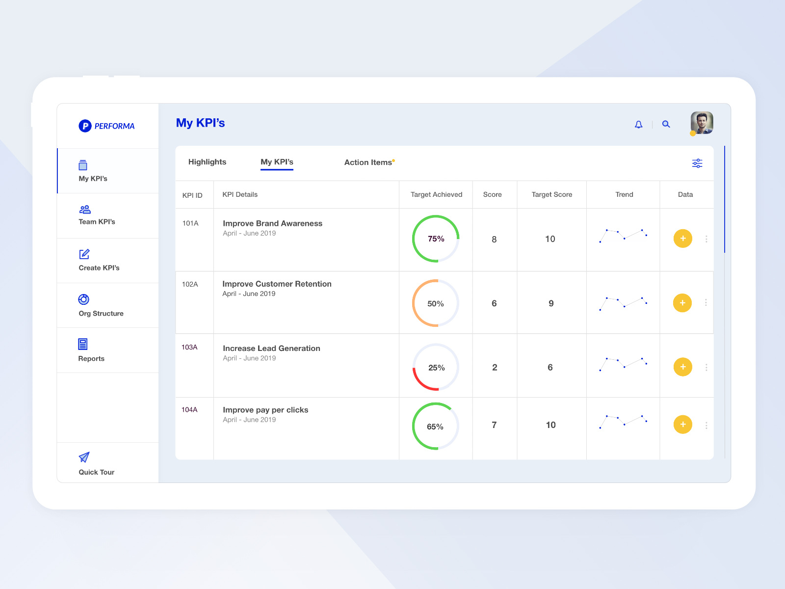
Task: Open Org Structure from the sidebar
Action: click(84, 298)
